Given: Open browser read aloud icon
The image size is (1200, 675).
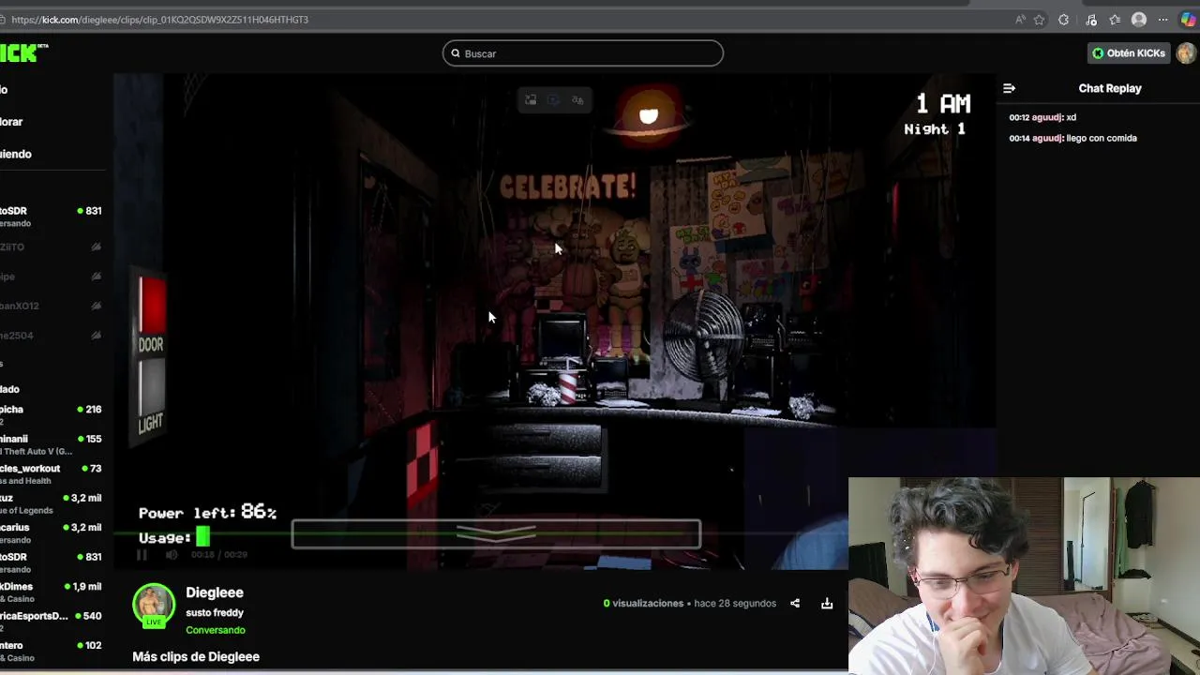Looking at the screenshot, I should pos(1020,20).
